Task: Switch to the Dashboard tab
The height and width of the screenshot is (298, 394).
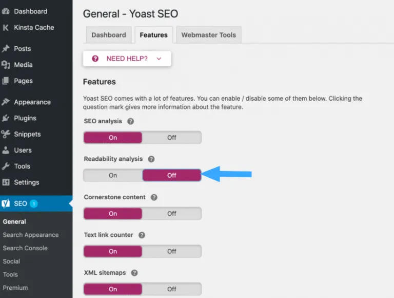Action: coord(108,35)
